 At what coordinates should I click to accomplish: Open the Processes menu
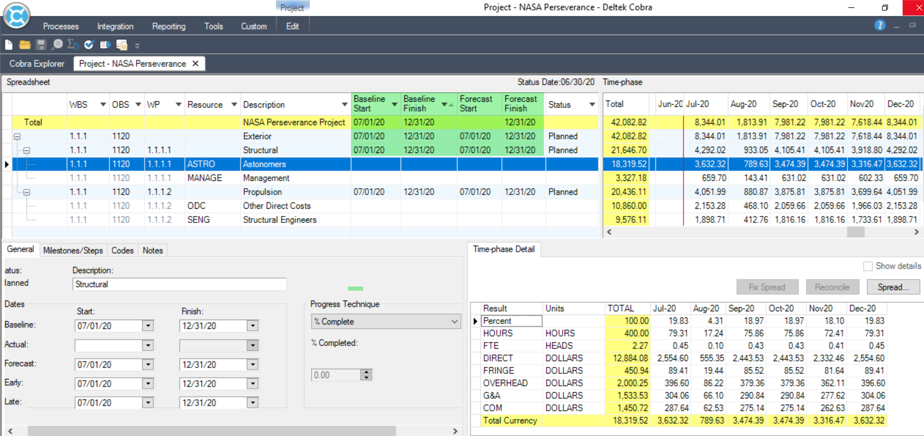(x=61, y=26)
